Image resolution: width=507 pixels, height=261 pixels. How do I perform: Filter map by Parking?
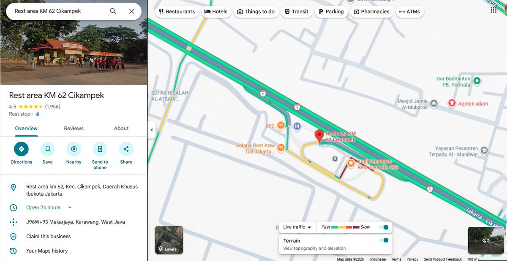[331, 12]
